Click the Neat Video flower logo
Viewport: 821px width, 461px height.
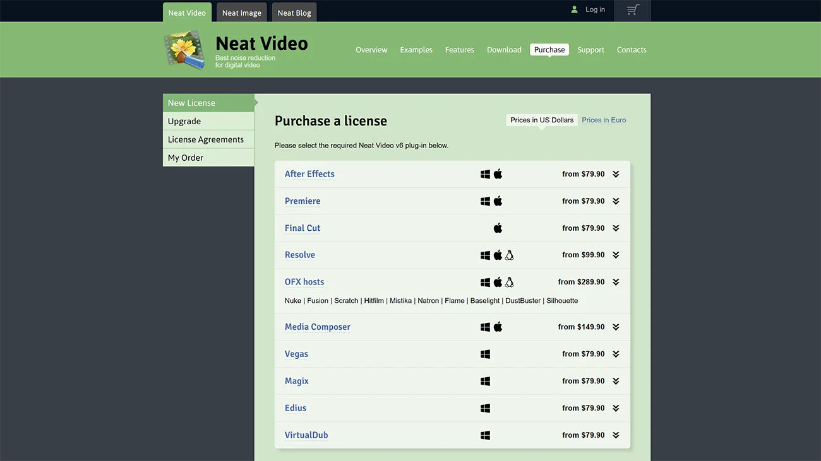pyautogui.click(x=184, y=49)
